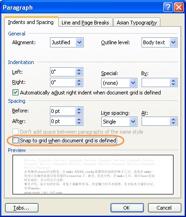This screenshot has width=186, height=217.
Task: Increase the After spacing value
Action: [79, 119]
